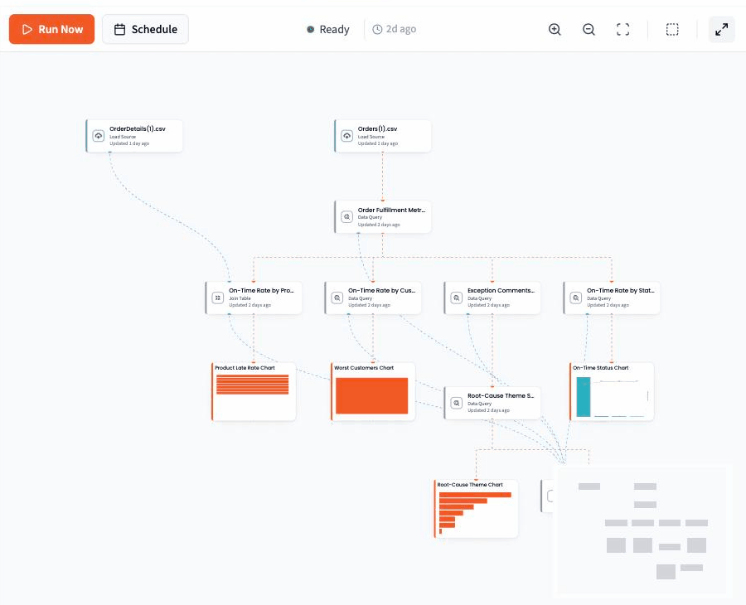The image size is (746, 605).
Task: Click the minimap overview panel
Action: (642, 530)
